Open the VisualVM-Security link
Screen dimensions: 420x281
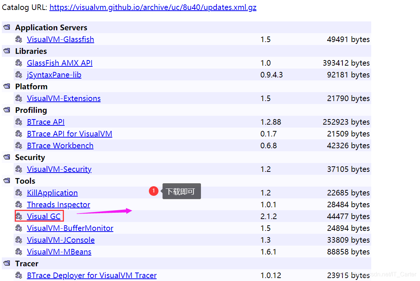59,169
